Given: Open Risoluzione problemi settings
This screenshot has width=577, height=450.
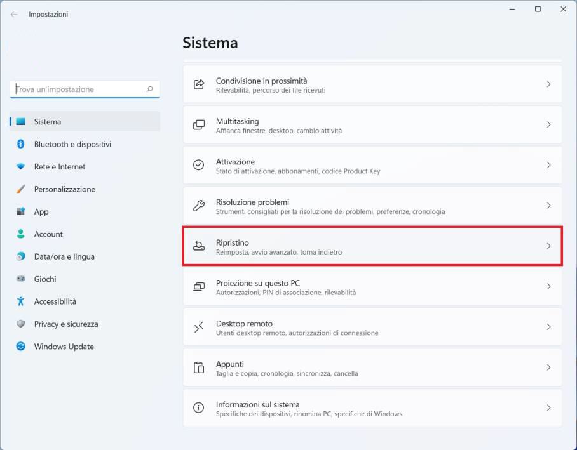Looking at the screenshot, I should click(372, 206).
